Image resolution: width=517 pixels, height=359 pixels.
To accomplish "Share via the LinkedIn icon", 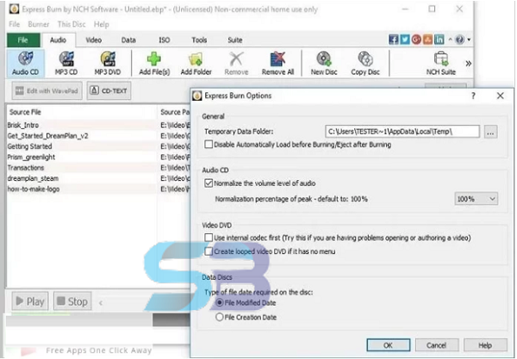I will tap(439, 40).
